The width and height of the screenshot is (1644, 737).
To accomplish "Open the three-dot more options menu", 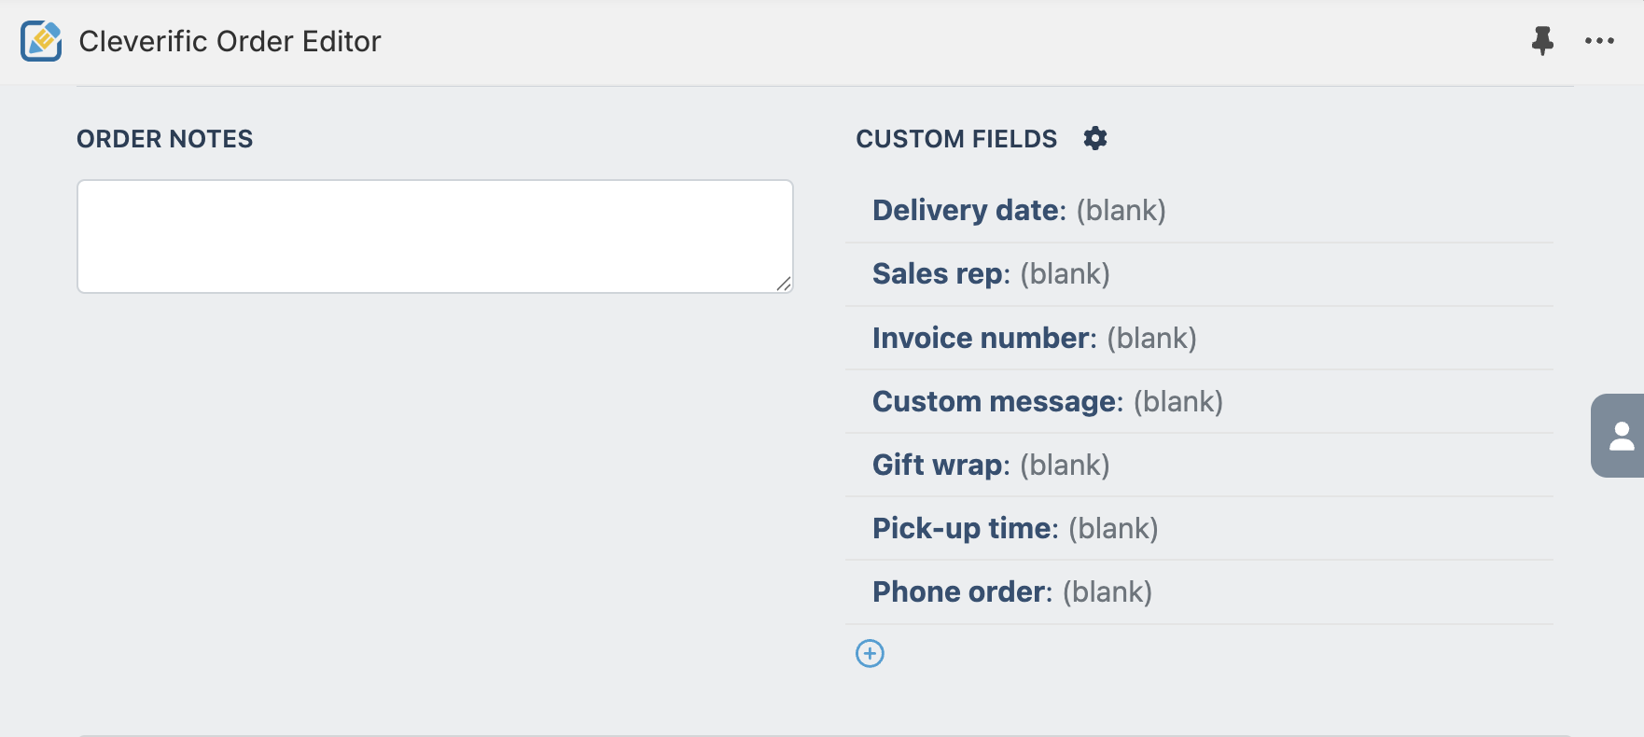I will (x=1599, y=41).
